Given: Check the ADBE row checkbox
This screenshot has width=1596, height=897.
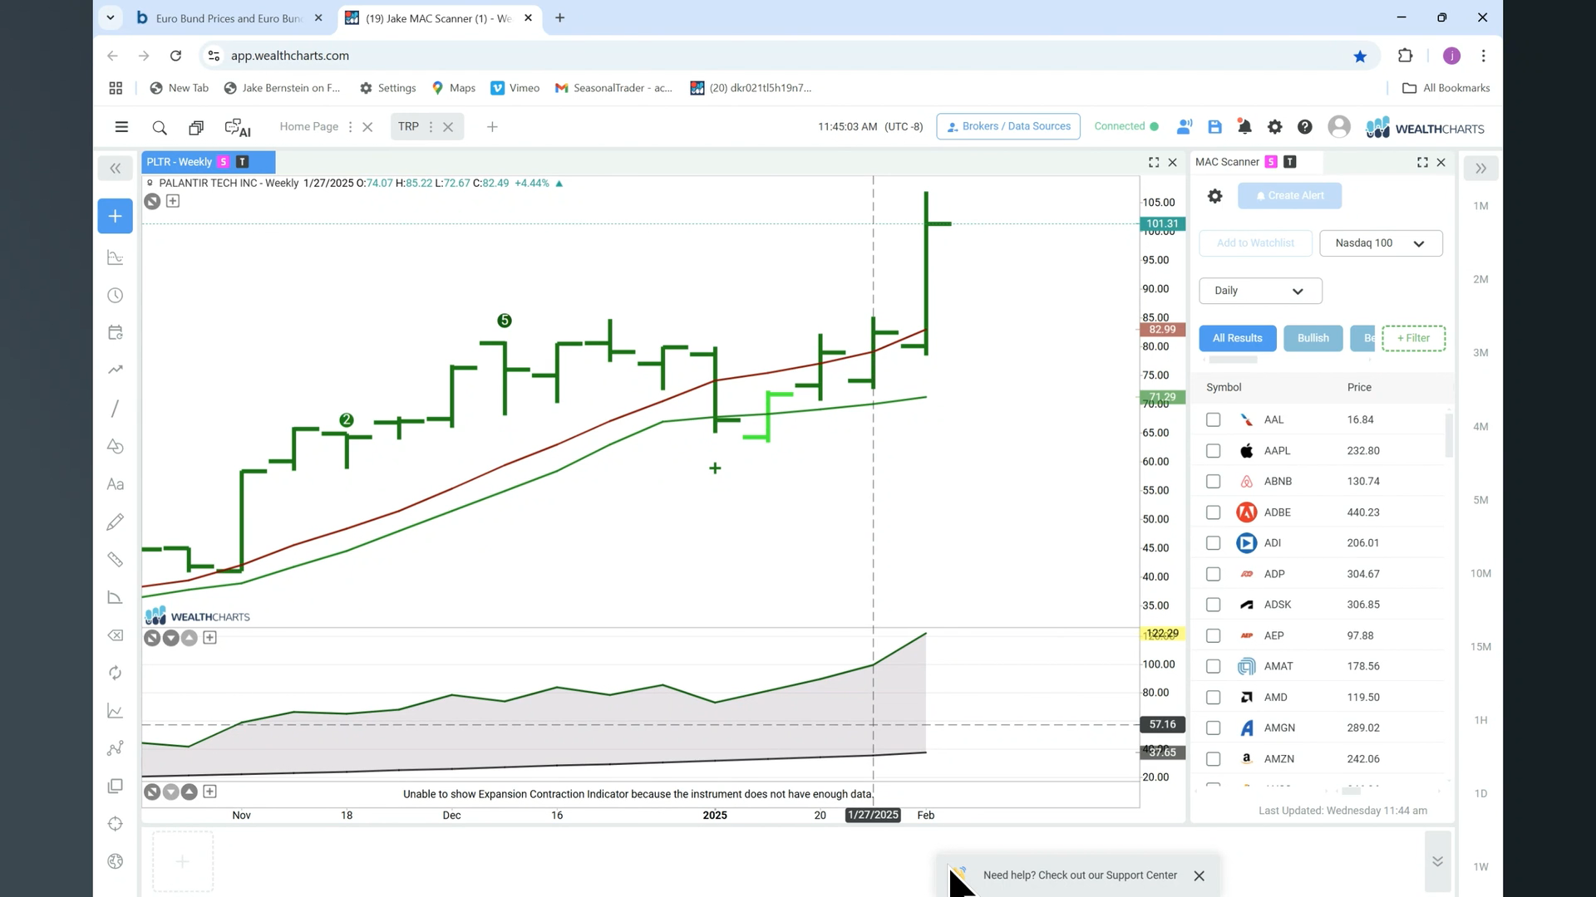Looking at the screenshot, I should [1214, 512].
